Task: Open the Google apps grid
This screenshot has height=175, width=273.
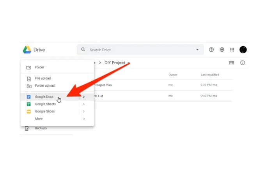Action: click(x=232, y=50)
